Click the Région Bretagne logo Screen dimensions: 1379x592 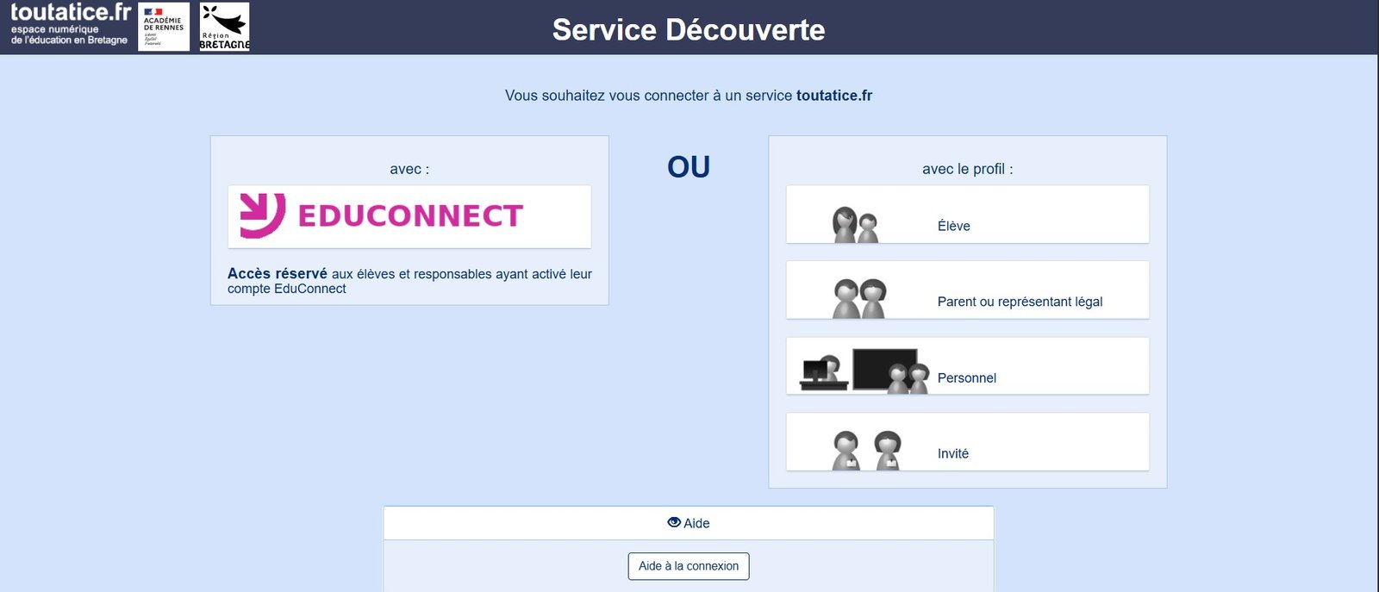[224, 26]
